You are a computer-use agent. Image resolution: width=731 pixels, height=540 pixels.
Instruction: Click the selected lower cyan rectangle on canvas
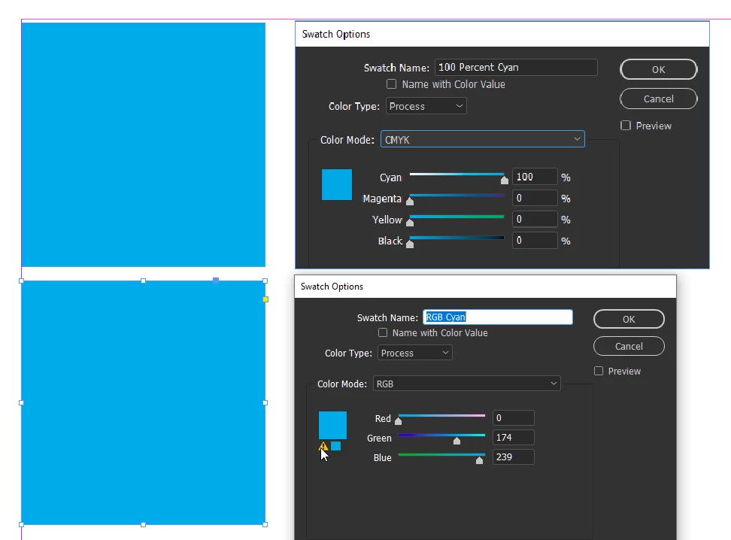143,402
